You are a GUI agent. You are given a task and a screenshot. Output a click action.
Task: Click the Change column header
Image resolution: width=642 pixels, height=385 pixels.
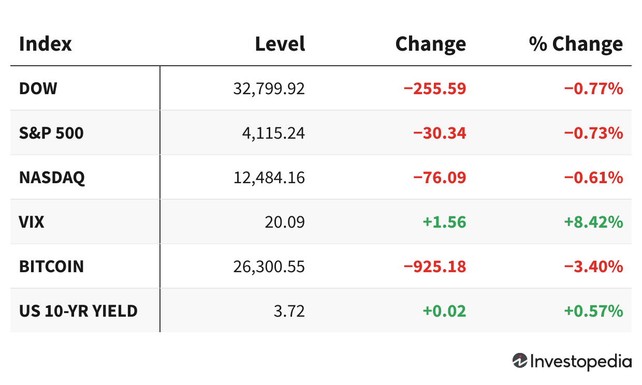point(430,44)
